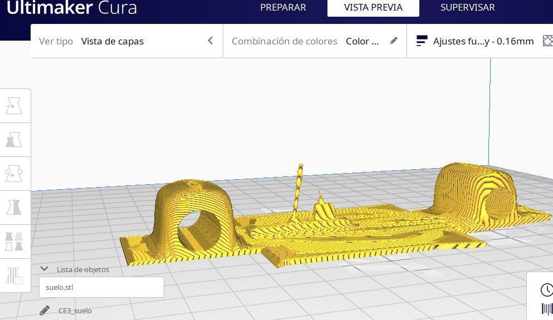Click pencil icon beside CE3_suelo
This screenshot has width=553, height=320.
click(x=45, y=311)
